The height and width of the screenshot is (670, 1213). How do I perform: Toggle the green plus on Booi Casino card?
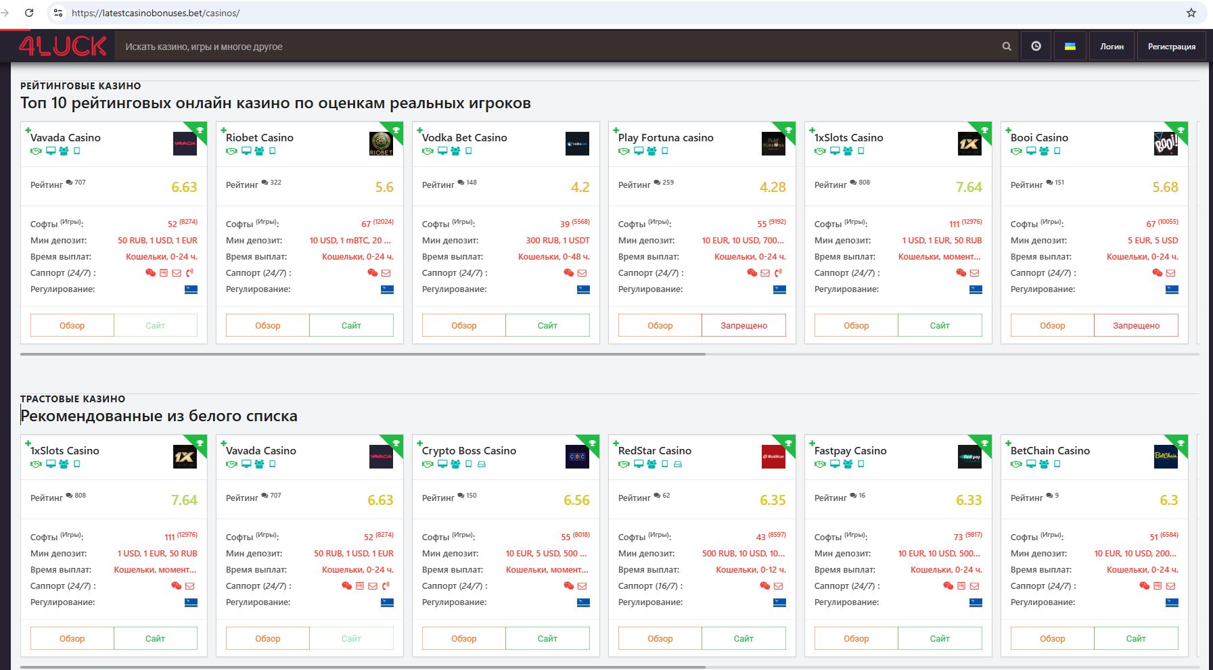point(1008,130)
